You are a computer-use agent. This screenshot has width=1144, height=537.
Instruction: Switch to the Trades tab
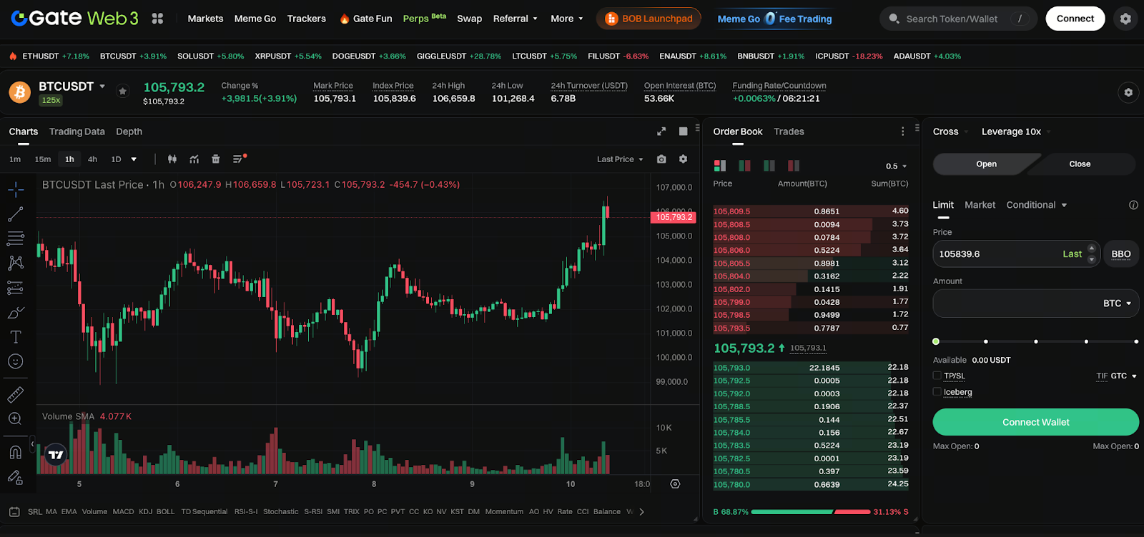pos(789,131)
